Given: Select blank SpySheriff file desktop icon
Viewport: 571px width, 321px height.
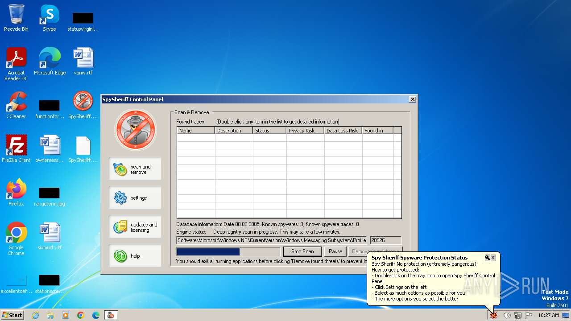Looking at the screenshot, I should pos(83,149).
